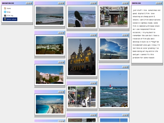The width and height of the screenshot is (164, 123).
Task: Maximize the navigation.exe window
Action: point(29,3)
